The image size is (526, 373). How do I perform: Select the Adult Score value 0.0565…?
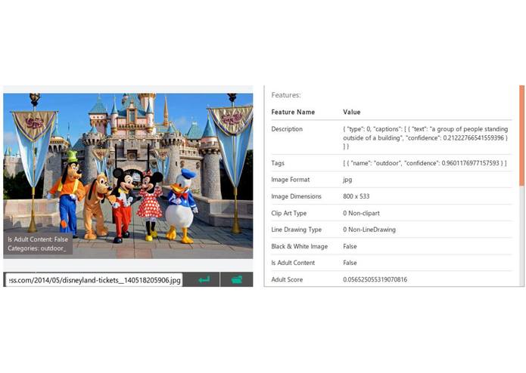tap(375, 279)
